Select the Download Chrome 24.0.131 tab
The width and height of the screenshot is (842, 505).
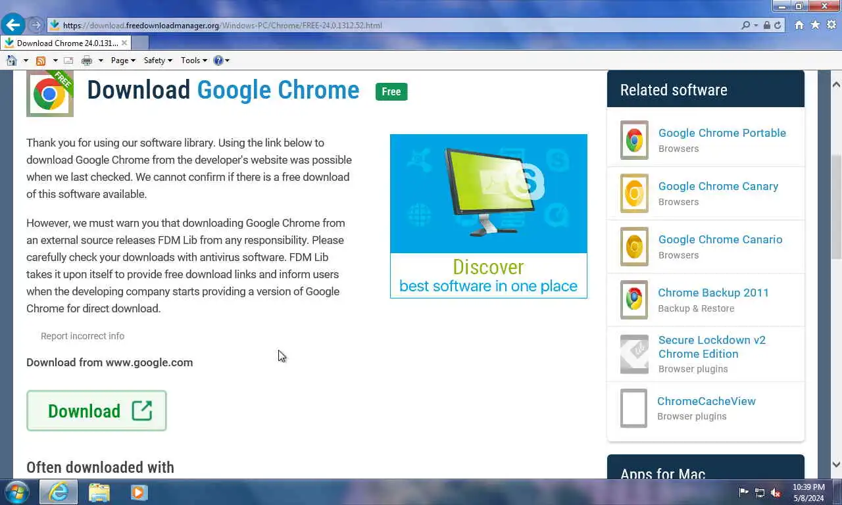(x=66, y=43)
